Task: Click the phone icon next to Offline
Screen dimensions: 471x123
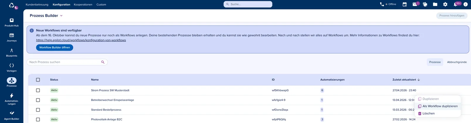Action: (382, 4)
